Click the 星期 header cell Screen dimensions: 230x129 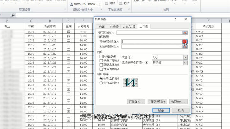pos(68,26)
